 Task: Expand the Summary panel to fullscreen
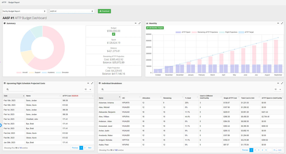tap(140, 23)
